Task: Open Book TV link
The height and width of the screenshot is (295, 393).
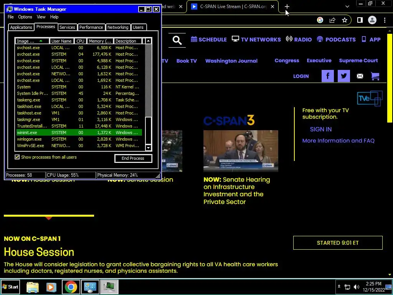Action: point(187,61)
